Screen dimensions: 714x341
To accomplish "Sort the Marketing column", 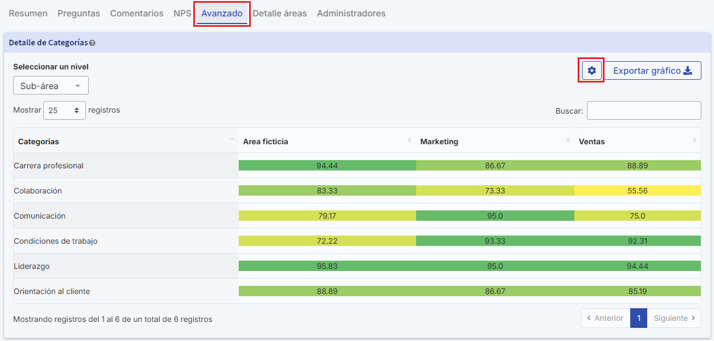I will (568, 141).
